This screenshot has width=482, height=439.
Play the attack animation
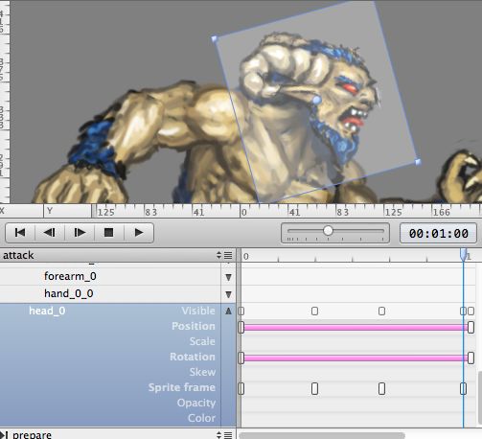pyautogui.click(x=139, y=233)
